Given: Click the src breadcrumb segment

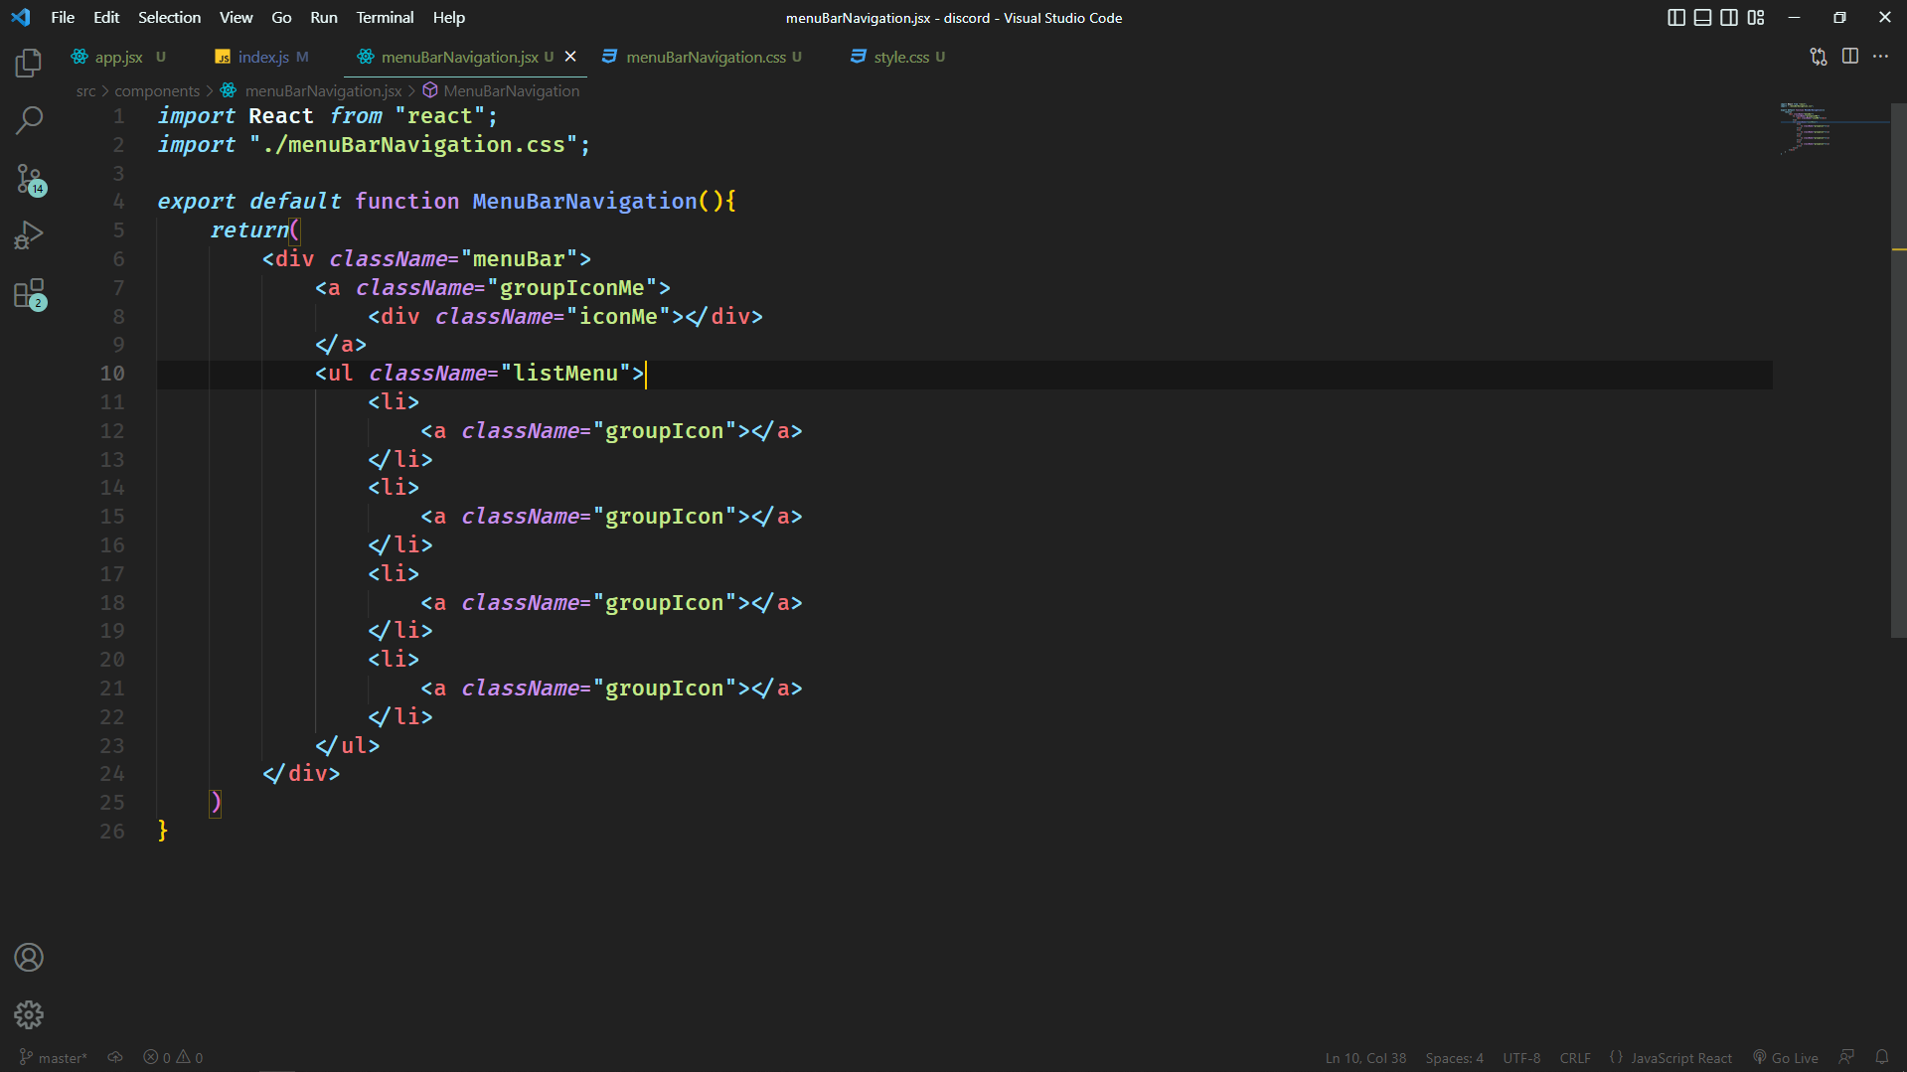Looking at the screenshot, I should 86,90.
